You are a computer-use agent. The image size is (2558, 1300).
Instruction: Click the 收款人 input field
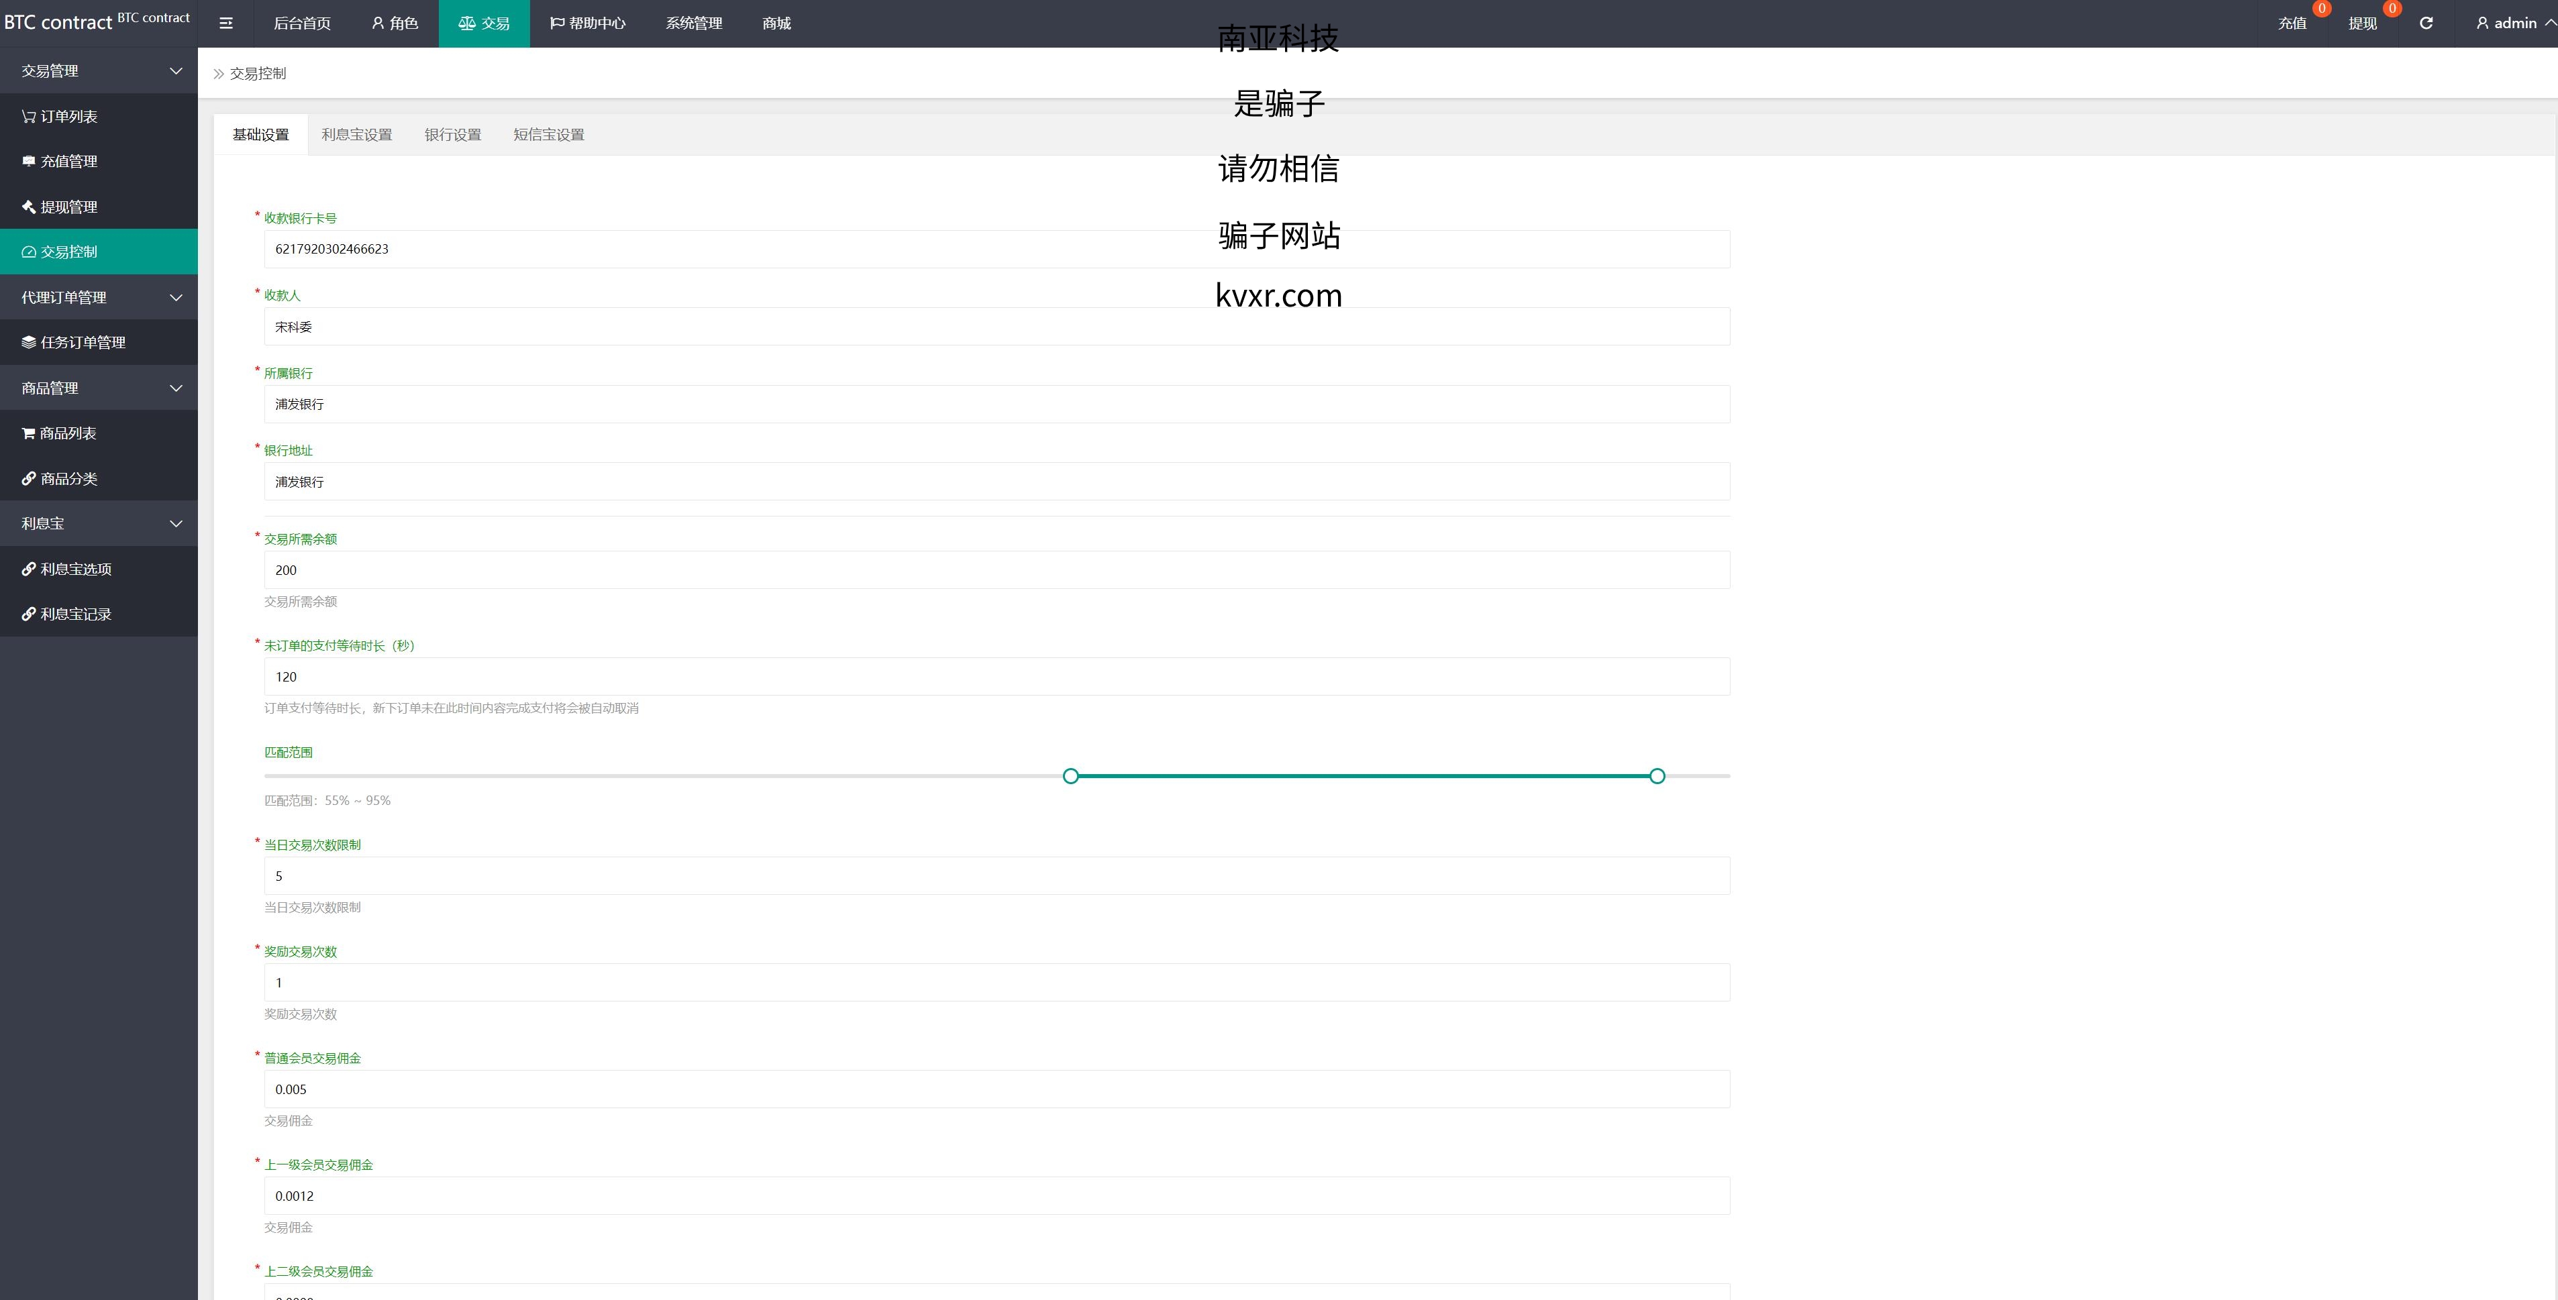click(x=997, y=327)
